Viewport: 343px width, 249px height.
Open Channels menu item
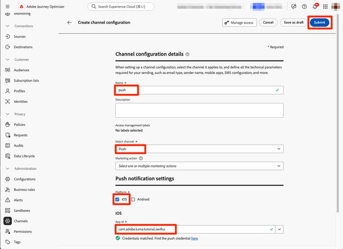click(21, 221)
